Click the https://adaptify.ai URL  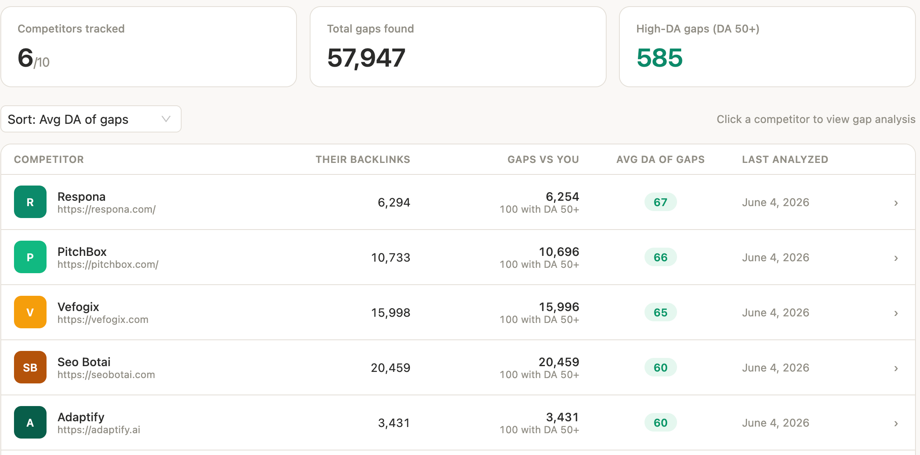[x=99, y=430]
